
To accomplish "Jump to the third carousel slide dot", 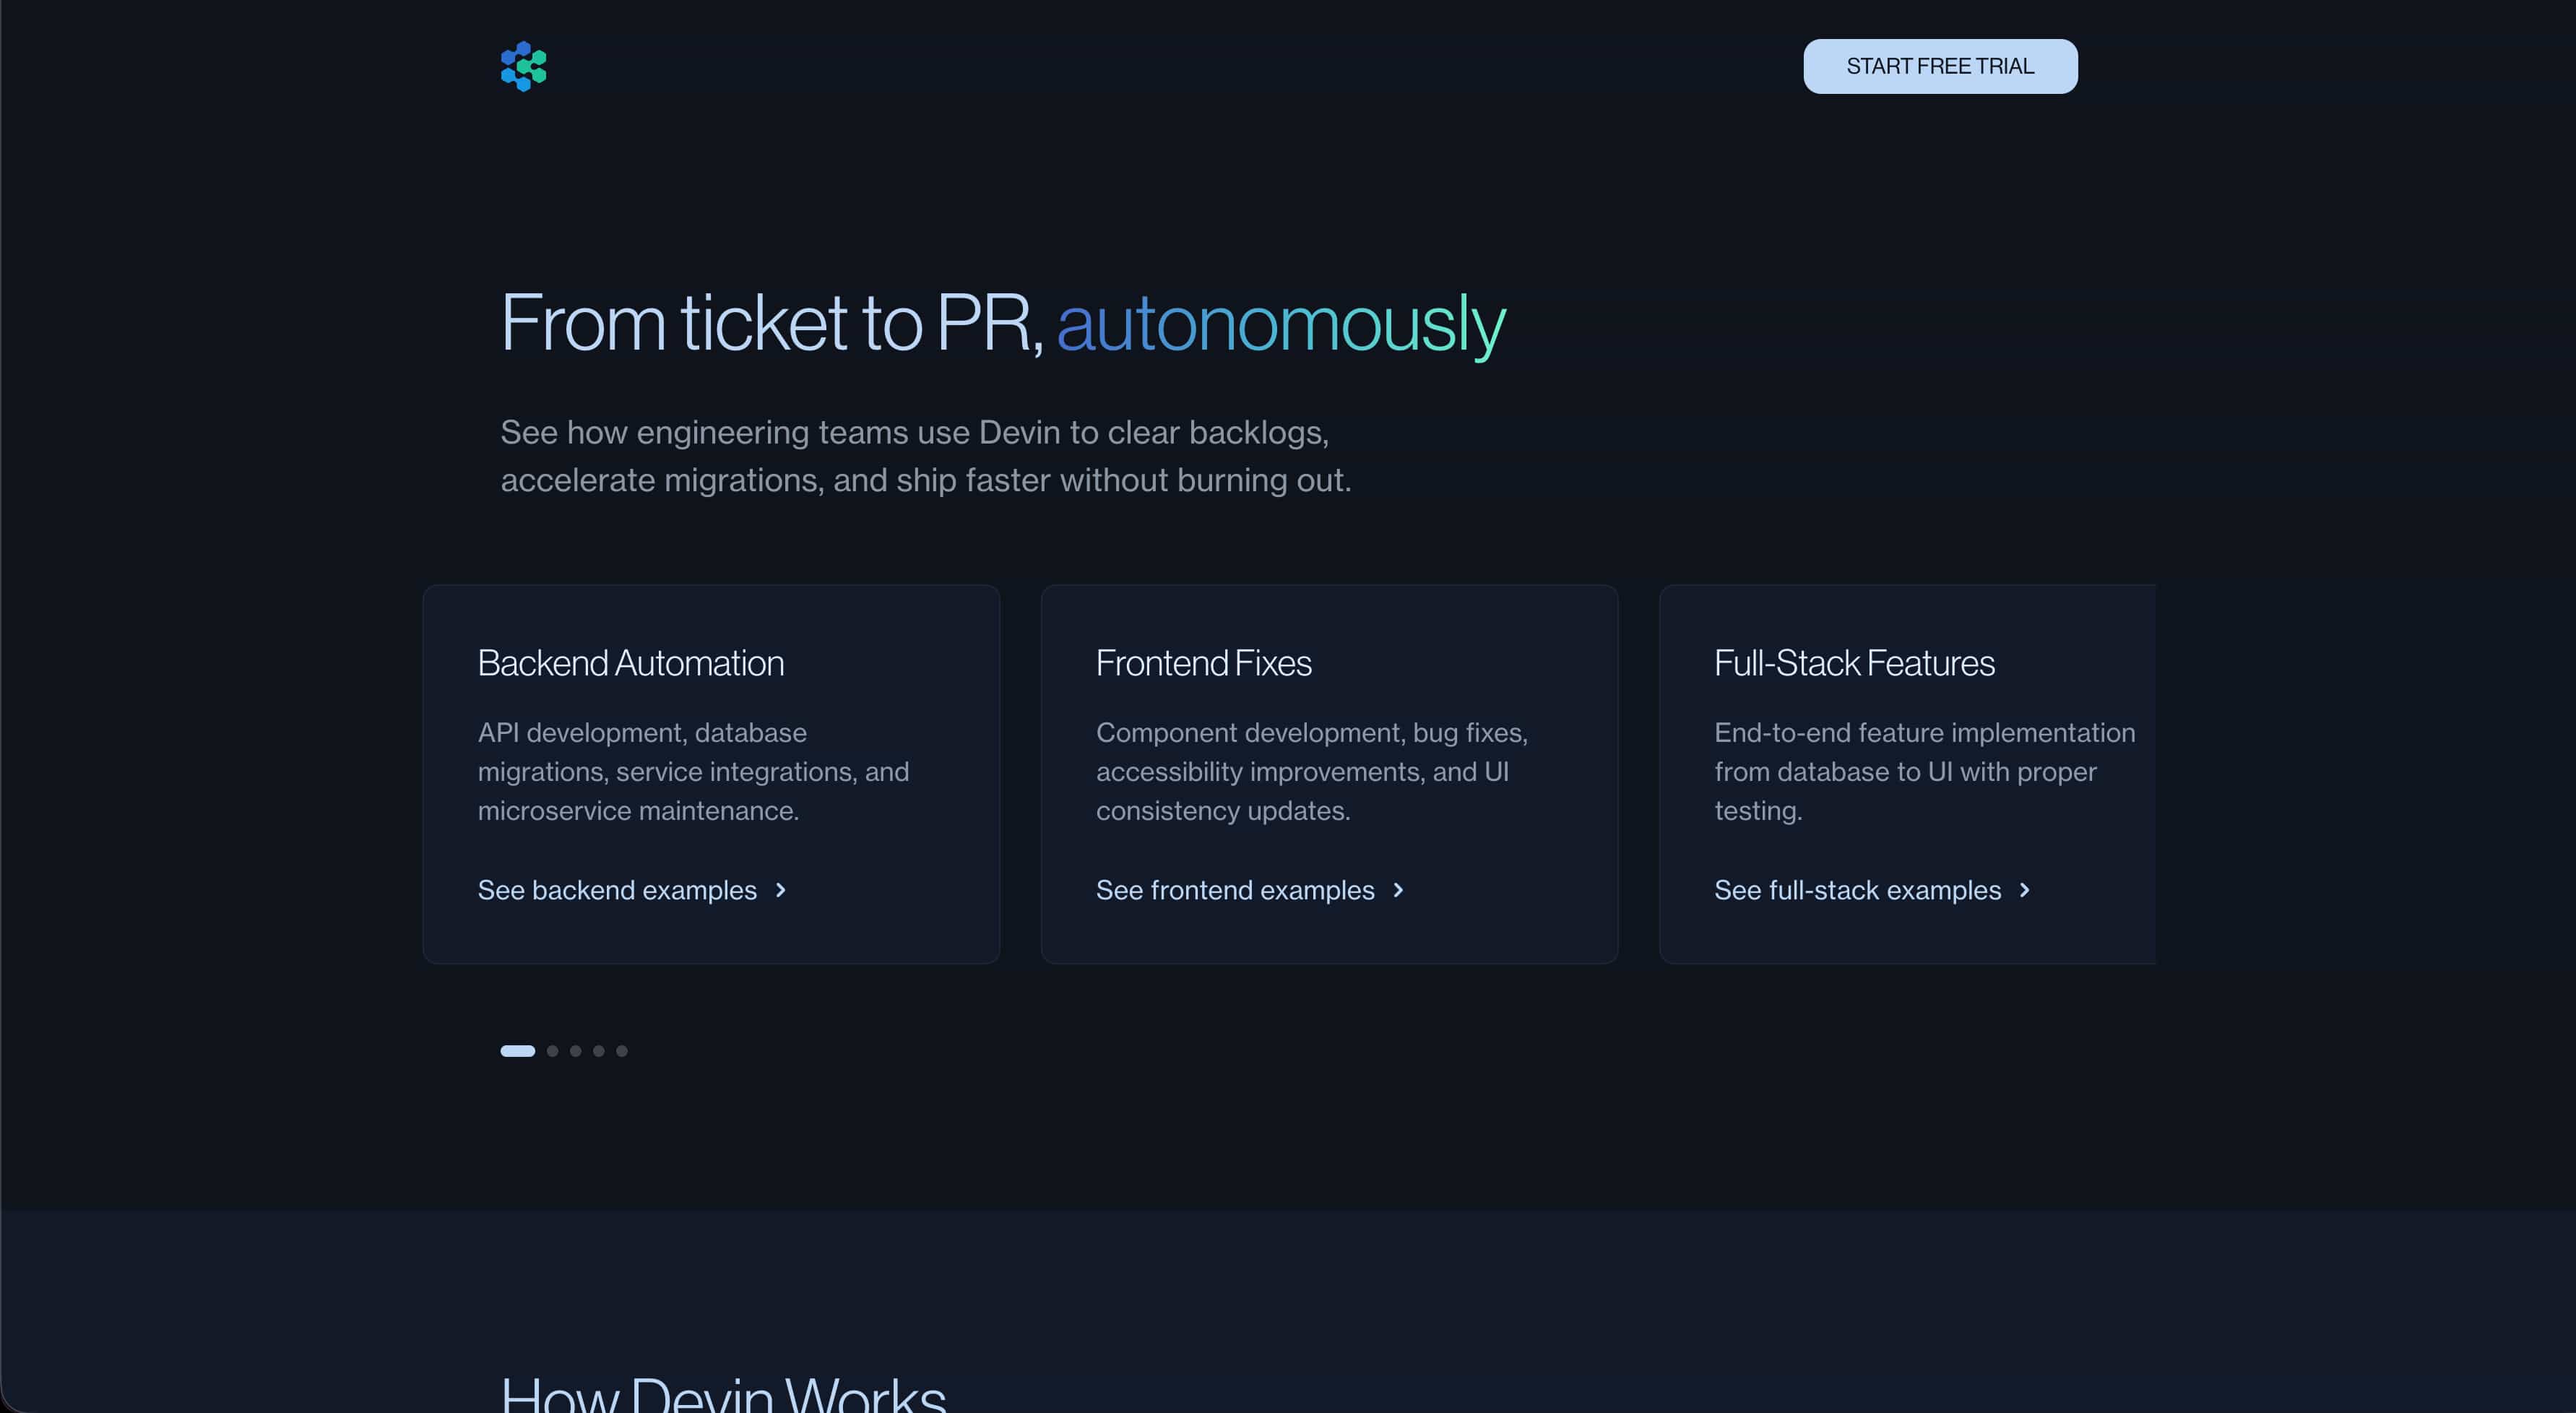I will point(575,1051).
